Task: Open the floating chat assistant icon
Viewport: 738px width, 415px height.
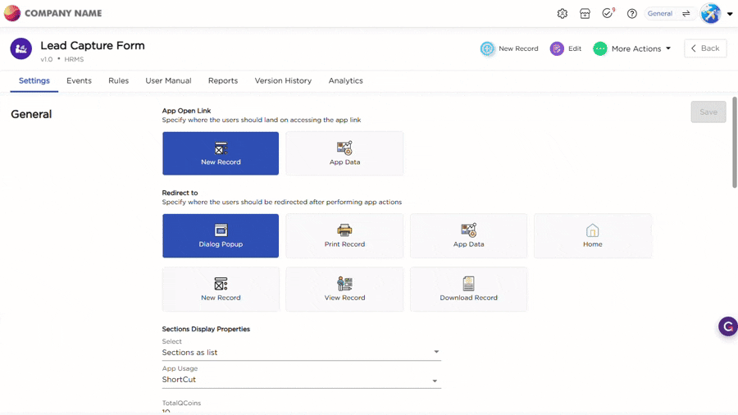Action: [x=727, y=326]
